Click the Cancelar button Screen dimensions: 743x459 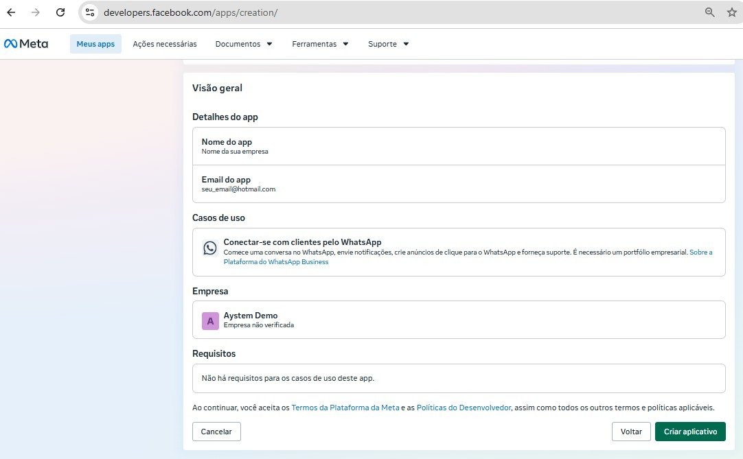pyautogui.click(x=216, y=432)
